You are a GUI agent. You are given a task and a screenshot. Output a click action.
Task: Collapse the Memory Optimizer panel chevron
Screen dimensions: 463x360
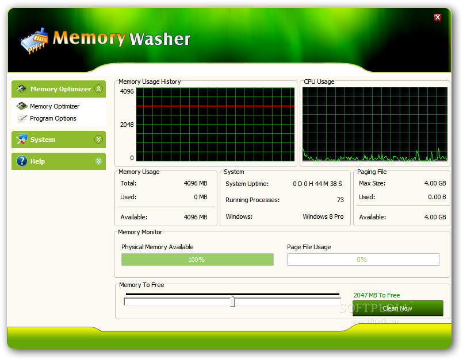[x=98, y=88]
